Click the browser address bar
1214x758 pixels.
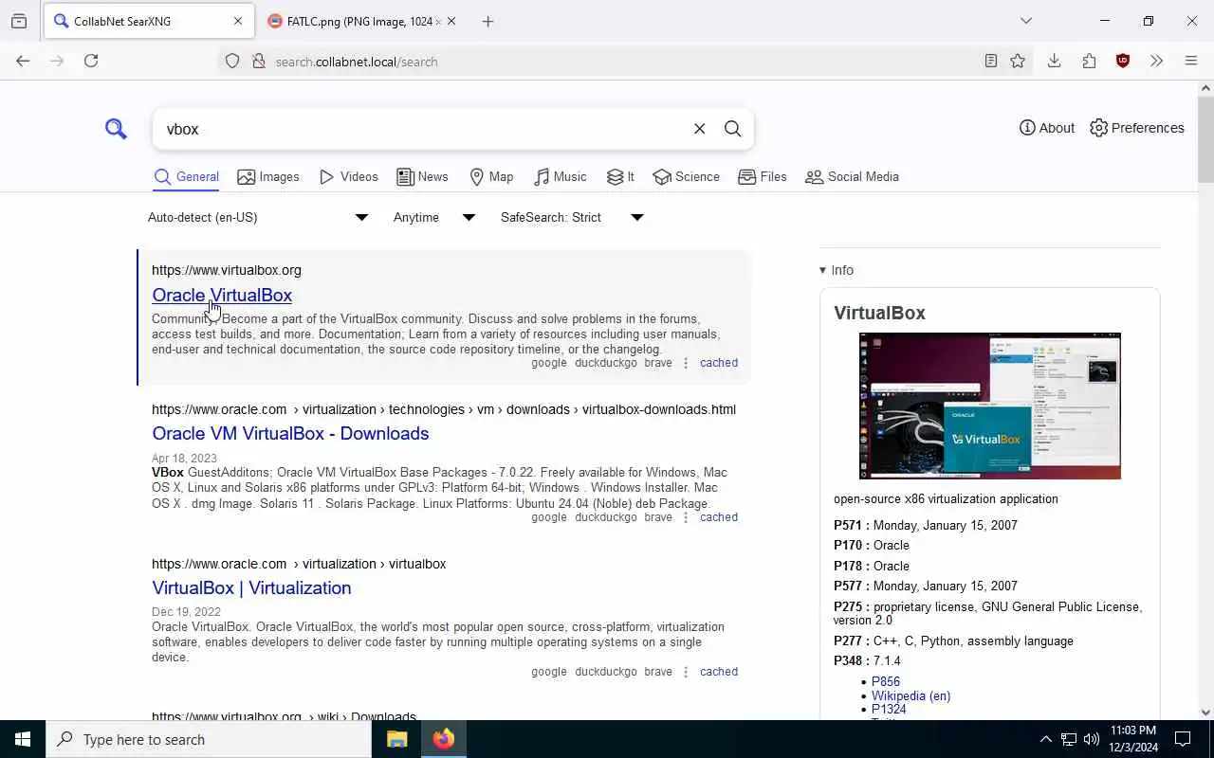[x=626, y=62]
